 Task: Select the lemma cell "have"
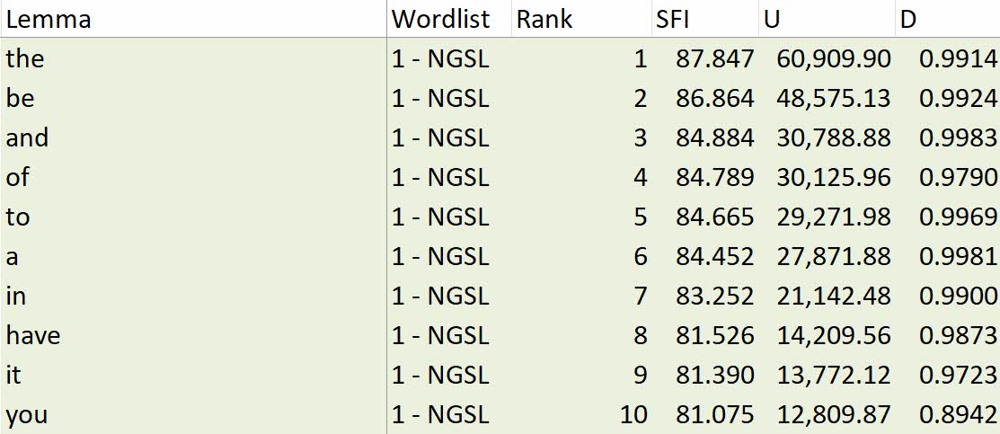coord(33,336)
